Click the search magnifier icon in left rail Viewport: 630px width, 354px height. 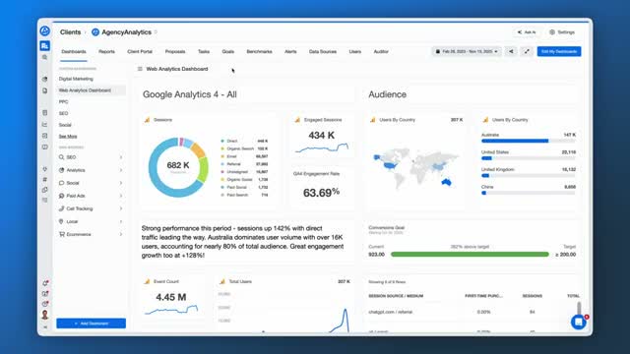pos(45,58)
